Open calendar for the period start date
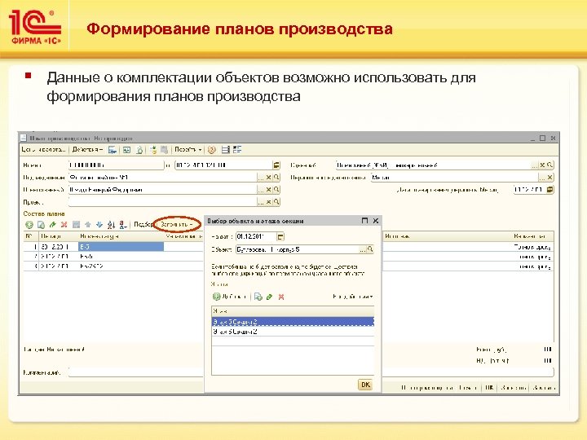This screenshot has height=440, width=587. pos(549,190)
